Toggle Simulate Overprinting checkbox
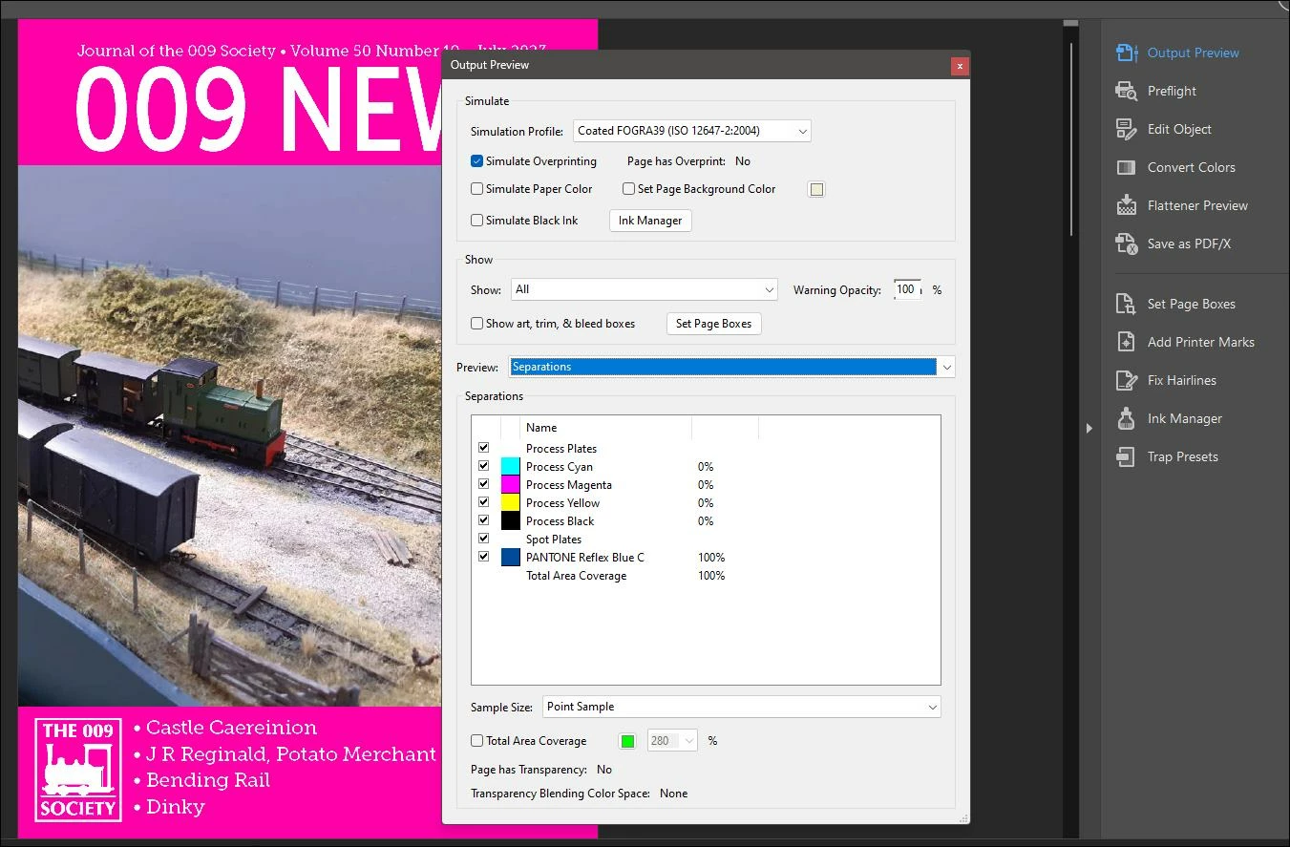Image resolution: width=1290 pixels, height=847 pixels. click(x=476, y=161)
